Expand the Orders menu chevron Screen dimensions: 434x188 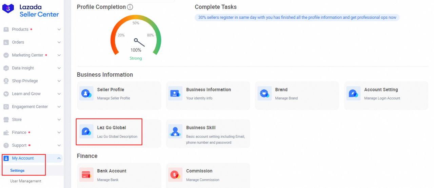coord(59,42)
